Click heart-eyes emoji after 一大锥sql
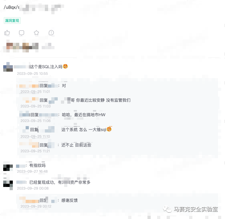 pos(109,129)
